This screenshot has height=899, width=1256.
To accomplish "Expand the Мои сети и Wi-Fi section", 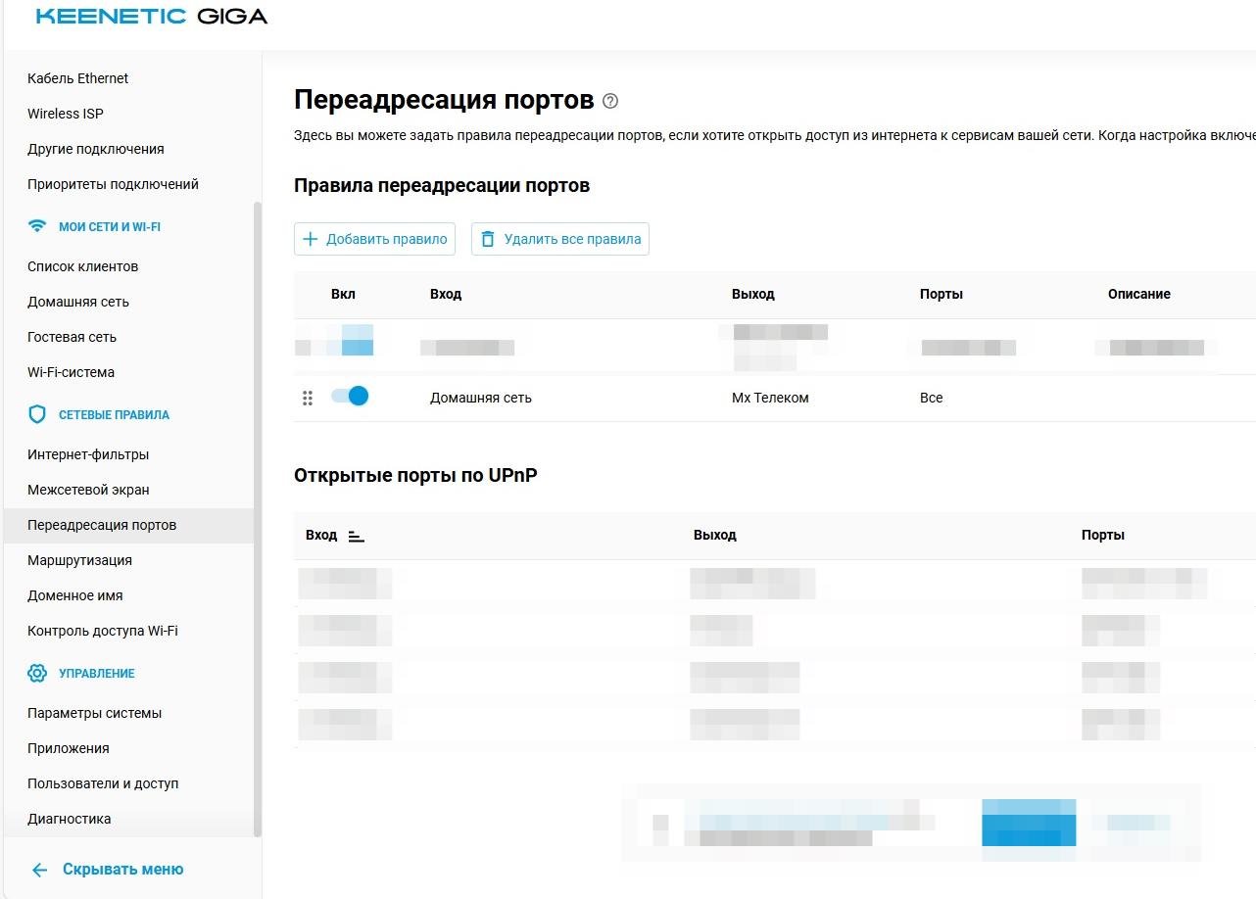I will click(109, 226).
